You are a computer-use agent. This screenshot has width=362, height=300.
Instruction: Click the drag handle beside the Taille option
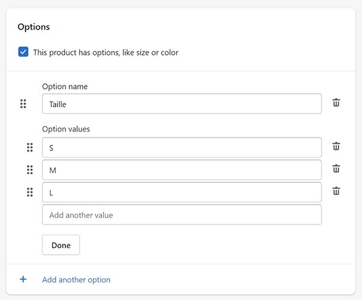(23, 104)
